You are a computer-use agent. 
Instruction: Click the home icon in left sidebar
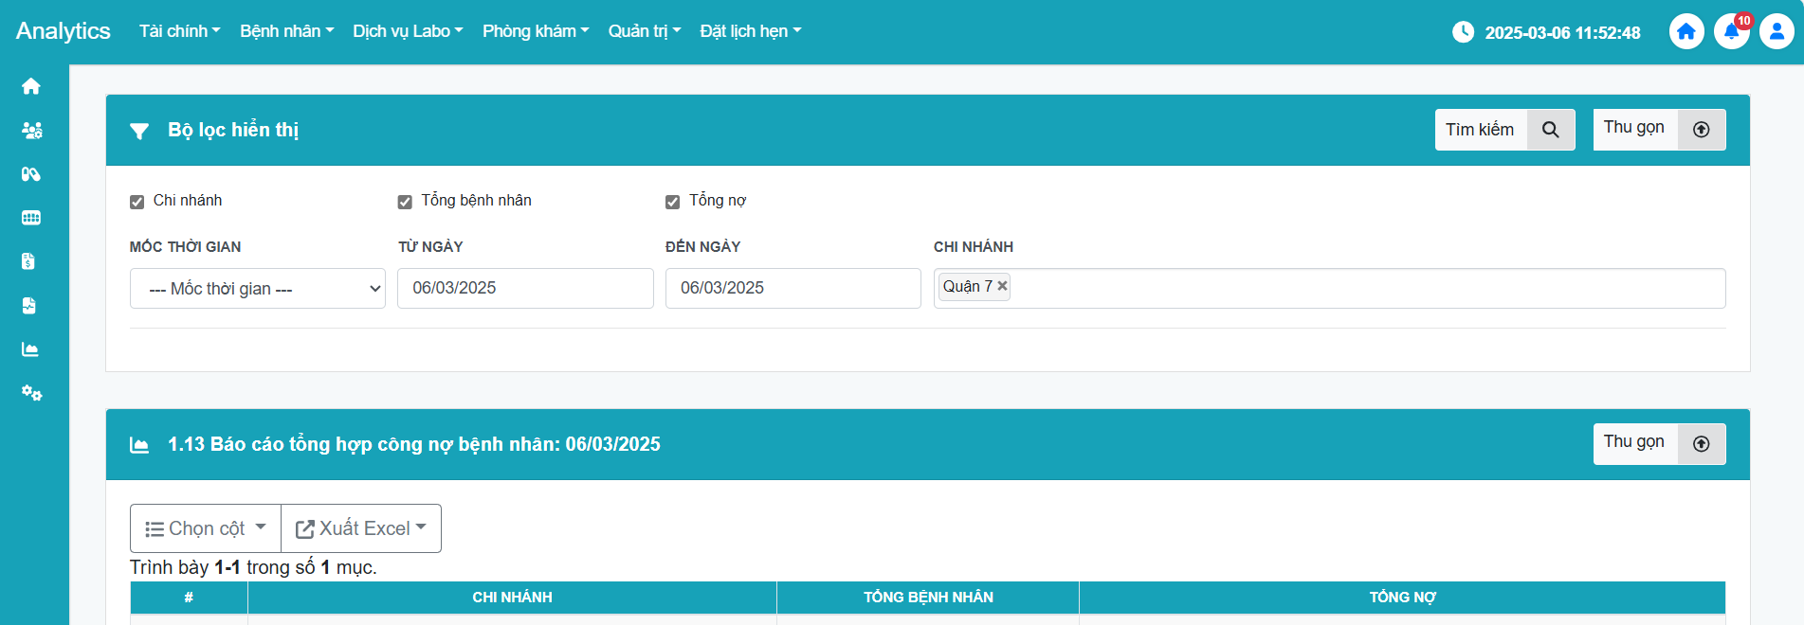[31, 86]
